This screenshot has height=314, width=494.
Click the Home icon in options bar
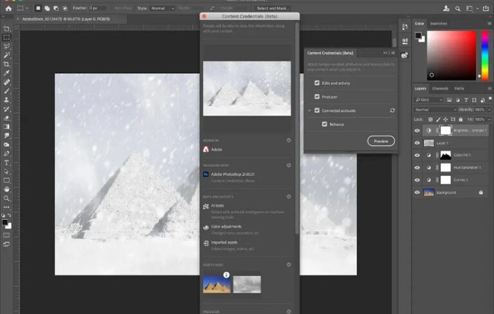coord(8,8)
